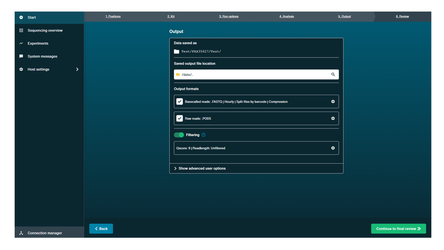Go to step 1. Positions tab

pos(113,16)
